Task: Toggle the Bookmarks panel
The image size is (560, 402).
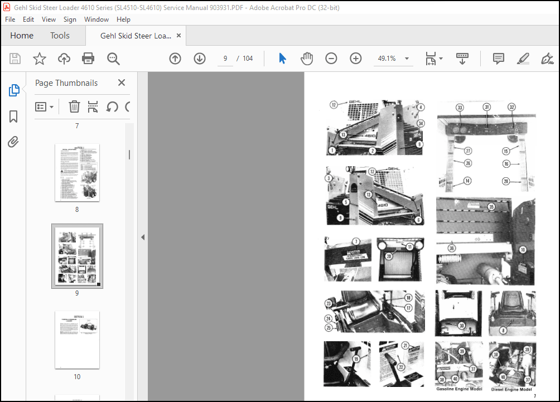Action: [x=13, y=117]
